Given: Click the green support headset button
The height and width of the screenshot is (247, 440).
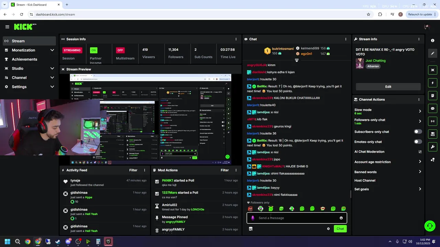Looking at the screenshot, I should [x=430, y=226].
